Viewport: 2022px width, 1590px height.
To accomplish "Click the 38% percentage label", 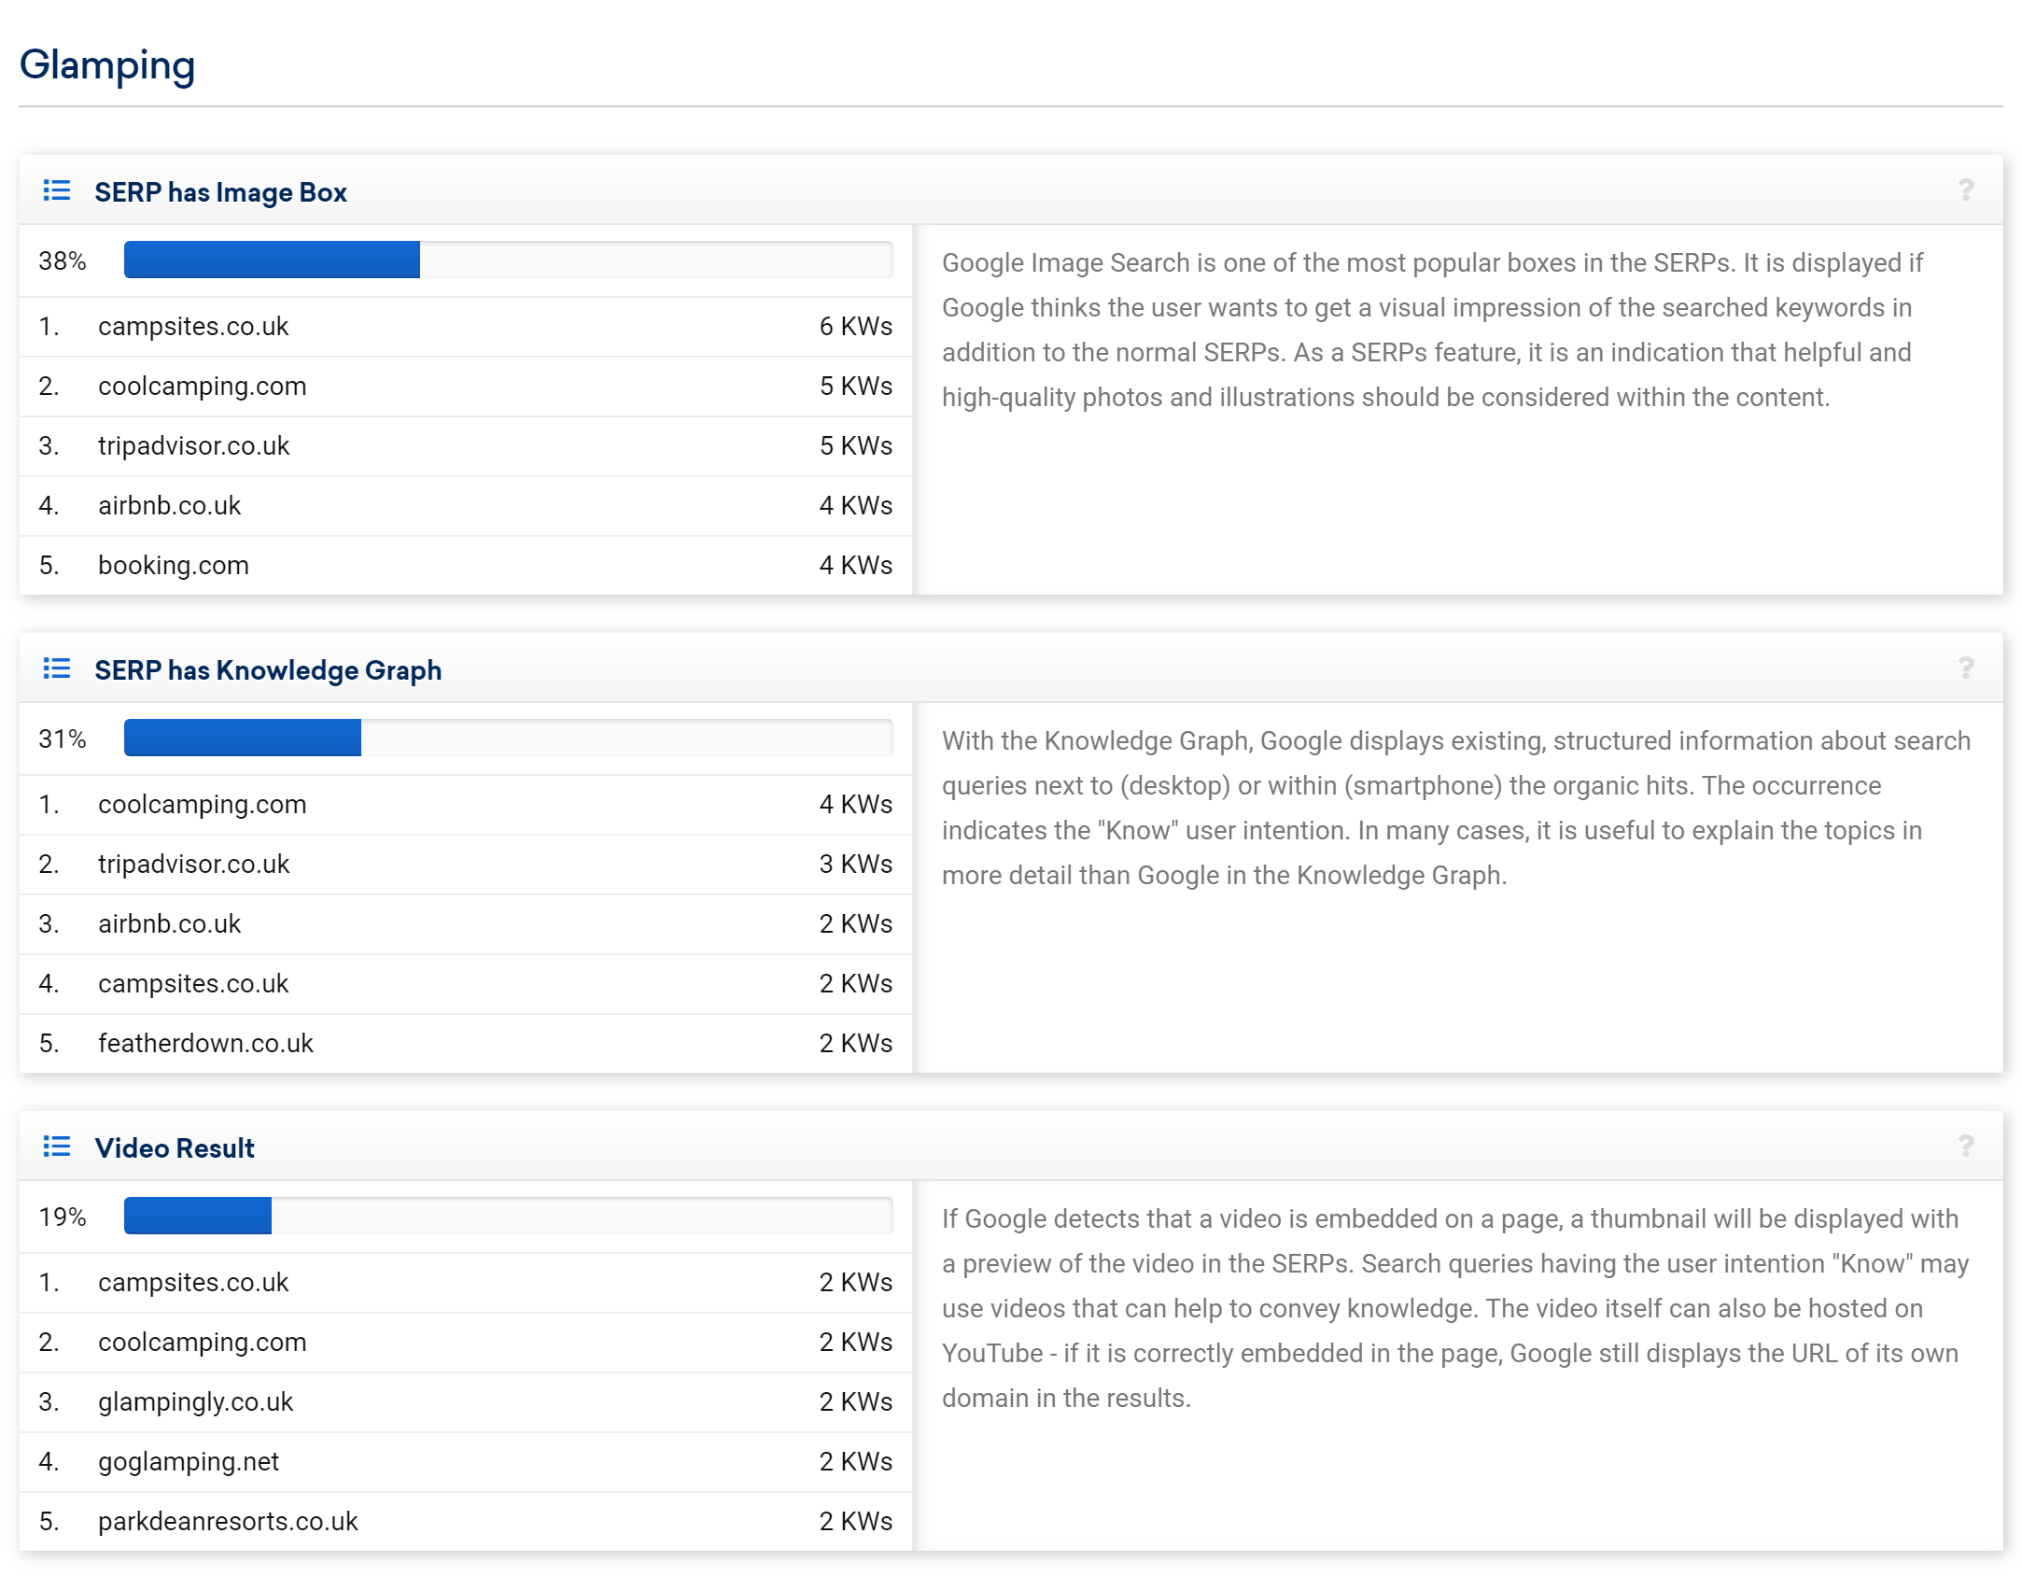I will 63,261.
